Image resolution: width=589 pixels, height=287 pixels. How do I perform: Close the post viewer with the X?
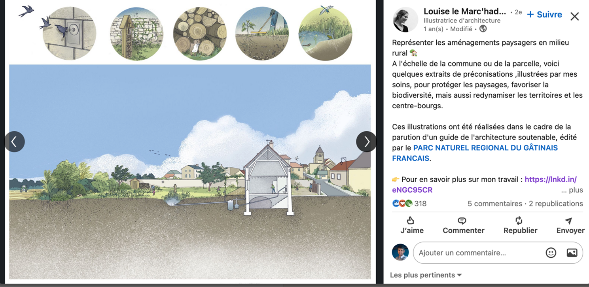tap(574, 16)
